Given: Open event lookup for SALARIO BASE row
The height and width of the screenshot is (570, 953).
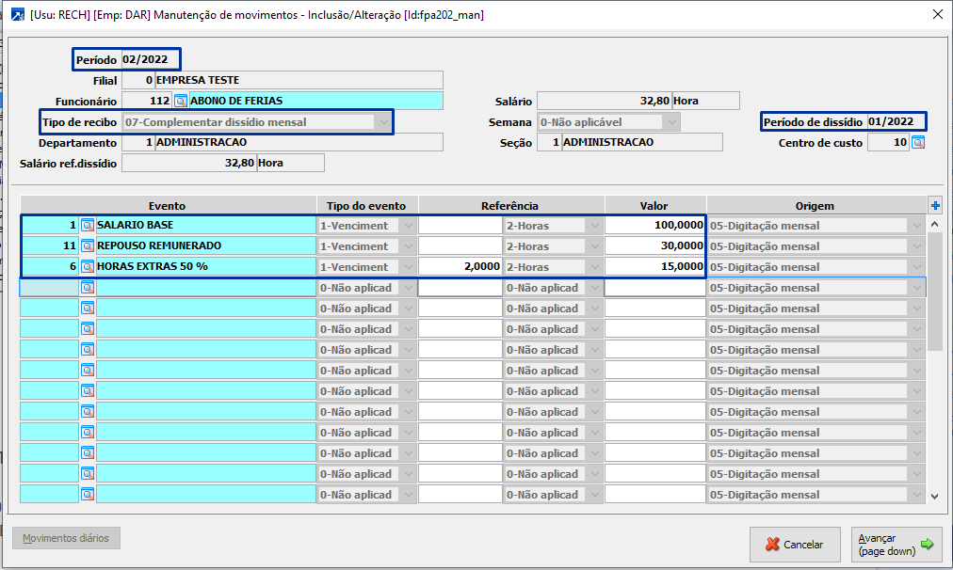Looking at the screenshot, I should click(x=88, y=226).
